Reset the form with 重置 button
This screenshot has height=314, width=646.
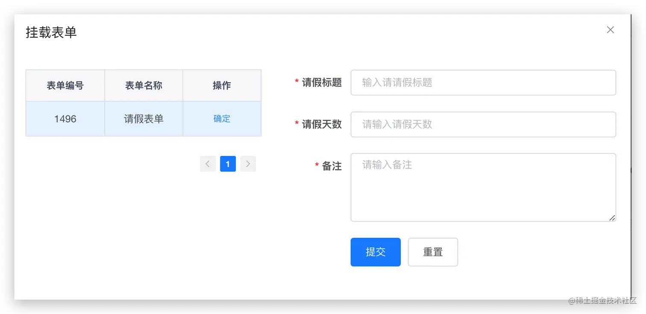tap(433, 252)
